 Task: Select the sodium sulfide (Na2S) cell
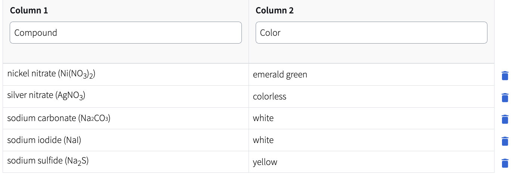click(x=126, y=162)
